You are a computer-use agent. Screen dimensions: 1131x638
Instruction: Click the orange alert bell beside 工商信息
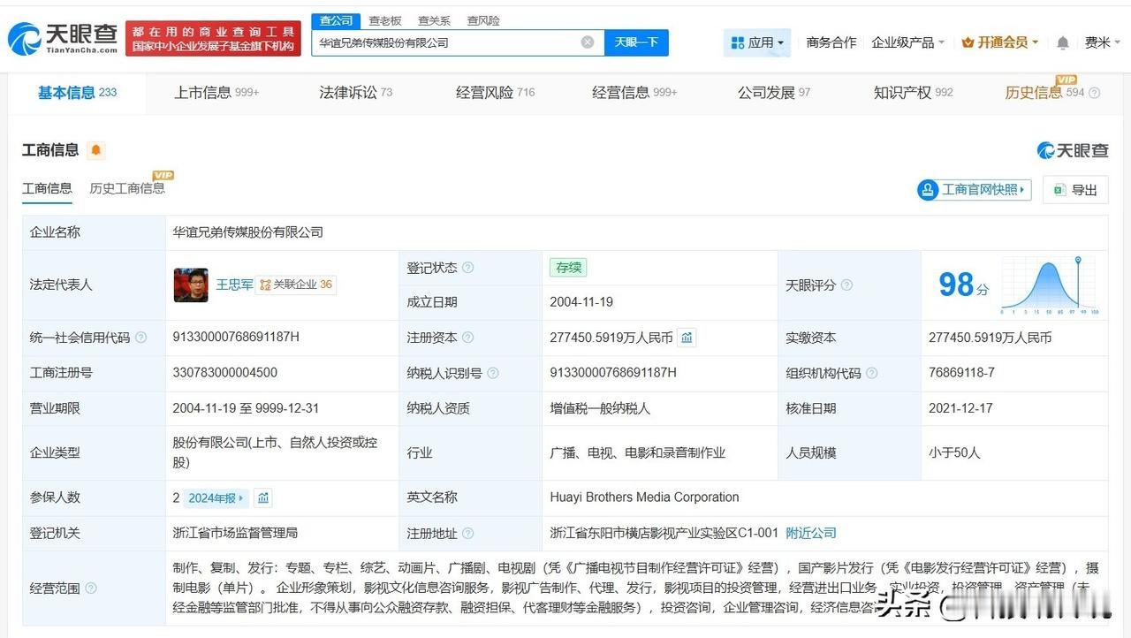coord(96,150)
